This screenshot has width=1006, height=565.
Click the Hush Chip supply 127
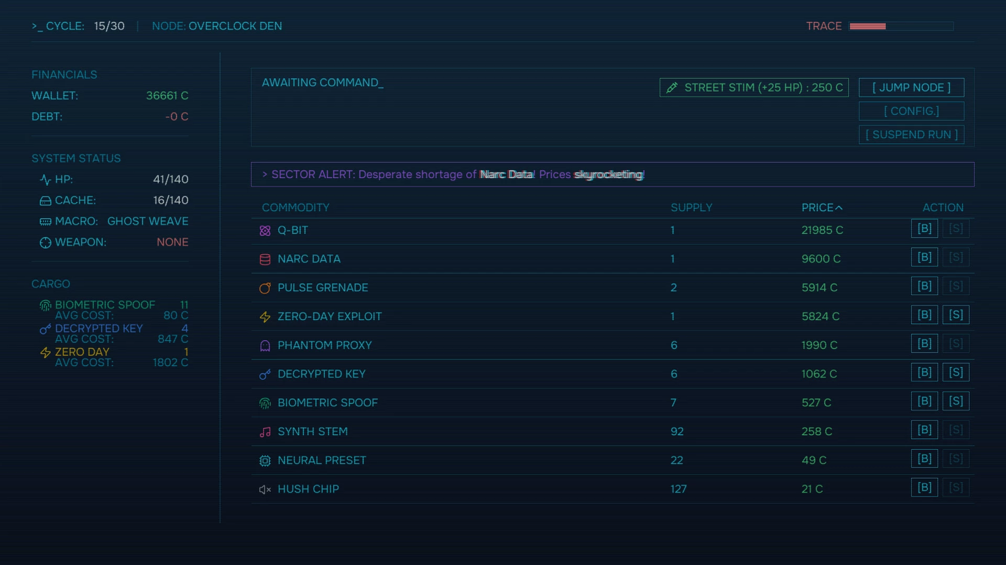click(679, 489)
